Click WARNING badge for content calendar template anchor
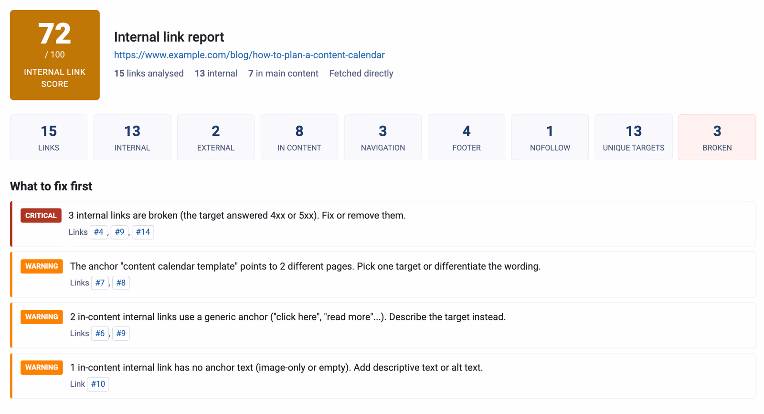 (42, 266)
